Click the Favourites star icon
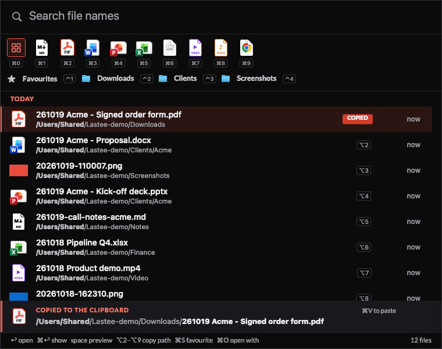 (12, 79)
